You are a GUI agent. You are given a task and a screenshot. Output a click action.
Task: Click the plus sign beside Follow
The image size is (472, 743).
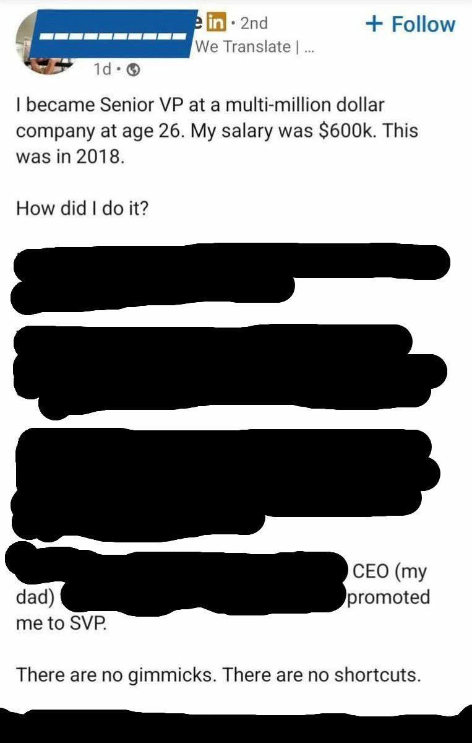coord(374,24)
